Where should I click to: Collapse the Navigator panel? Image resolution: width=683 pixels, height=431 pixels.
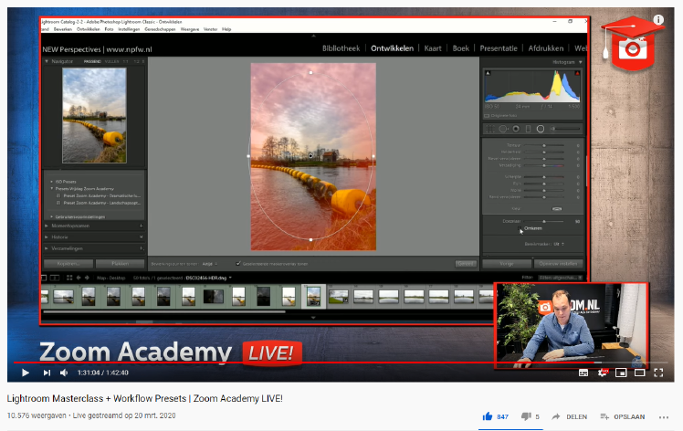click(x=47, y=61)
